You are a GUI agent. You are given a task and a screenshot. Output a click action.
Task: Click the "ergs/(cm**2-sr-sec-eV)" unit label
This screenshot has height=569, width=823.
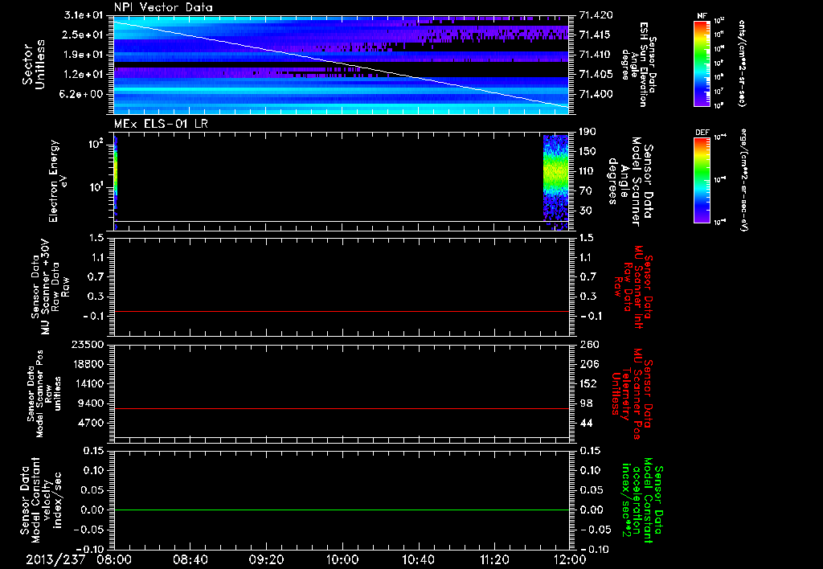(x=743, y=180)
